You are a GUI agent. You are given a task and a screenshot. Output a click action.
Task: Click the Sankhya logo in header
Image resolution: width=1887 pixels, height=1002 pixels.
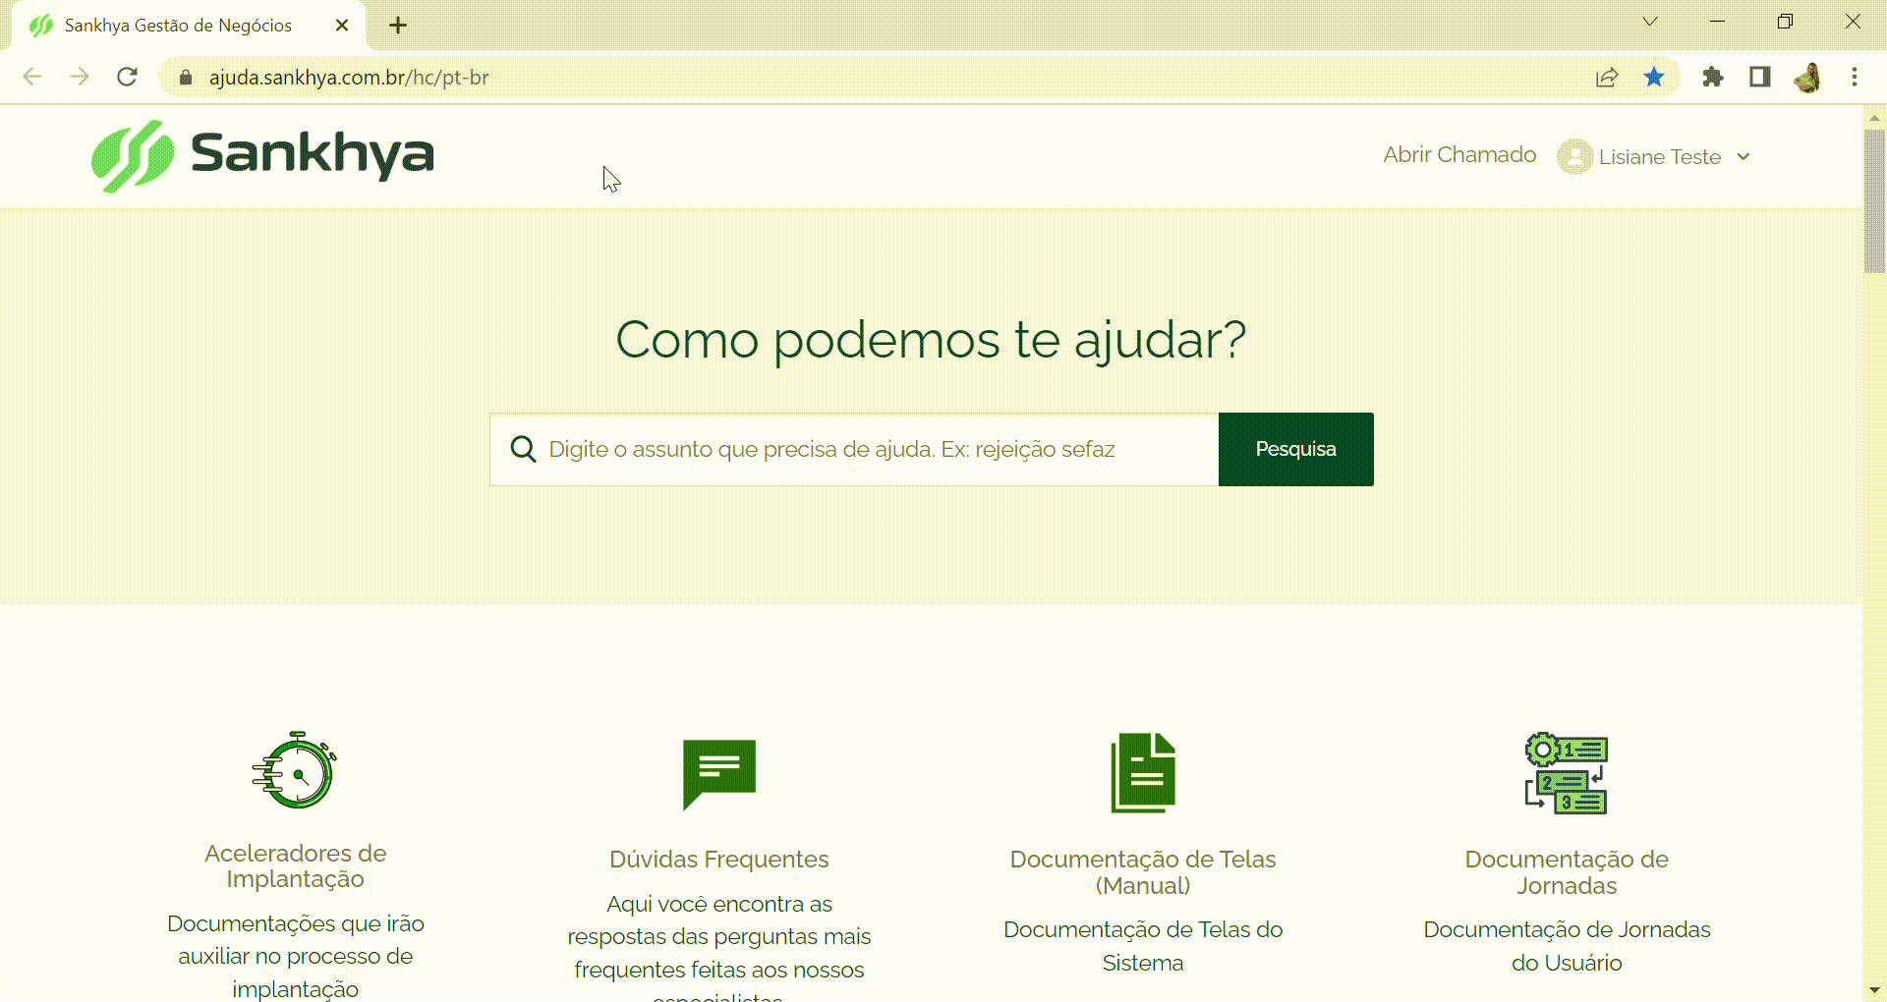[x=262, y=156]
